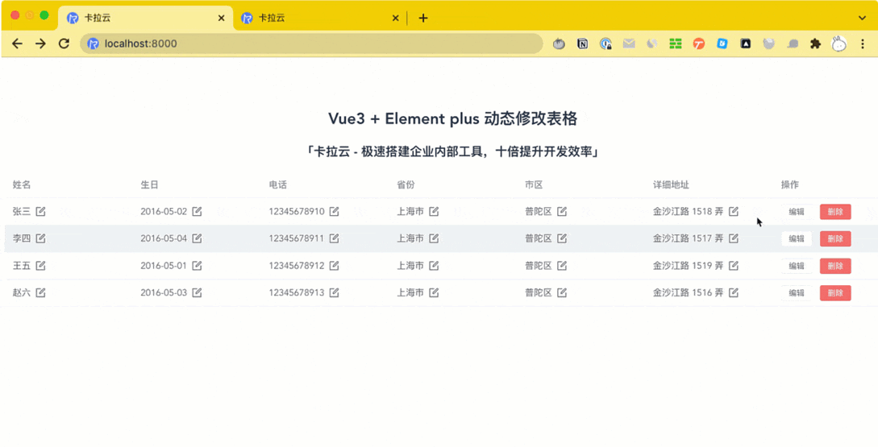Edit 上海市 province in 王五's row
Screen dimensions: 878x447
(434, 266)
